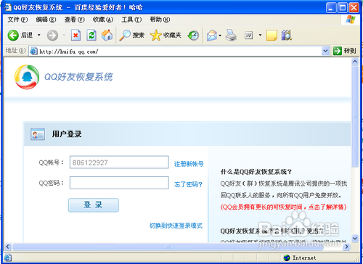Expand the Mail dropdown arrow
This screenshot has width=363, height=264.
pyautogui.click(x=220, y=36)
